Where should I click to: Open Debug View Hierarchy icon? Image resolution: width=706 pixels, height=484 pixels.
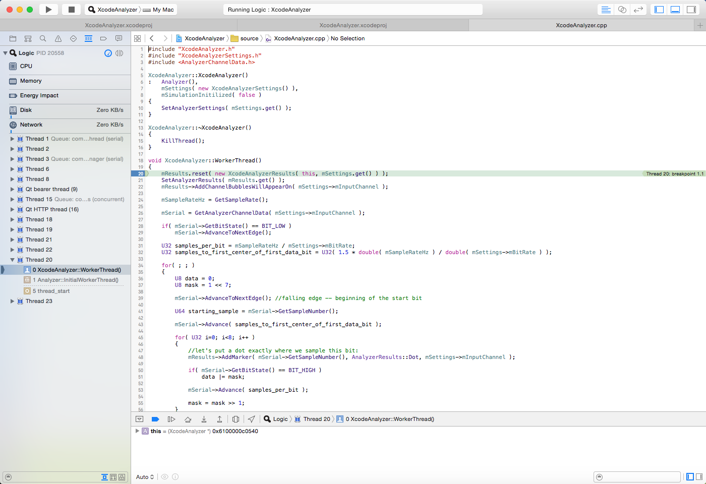pos(236,419)
